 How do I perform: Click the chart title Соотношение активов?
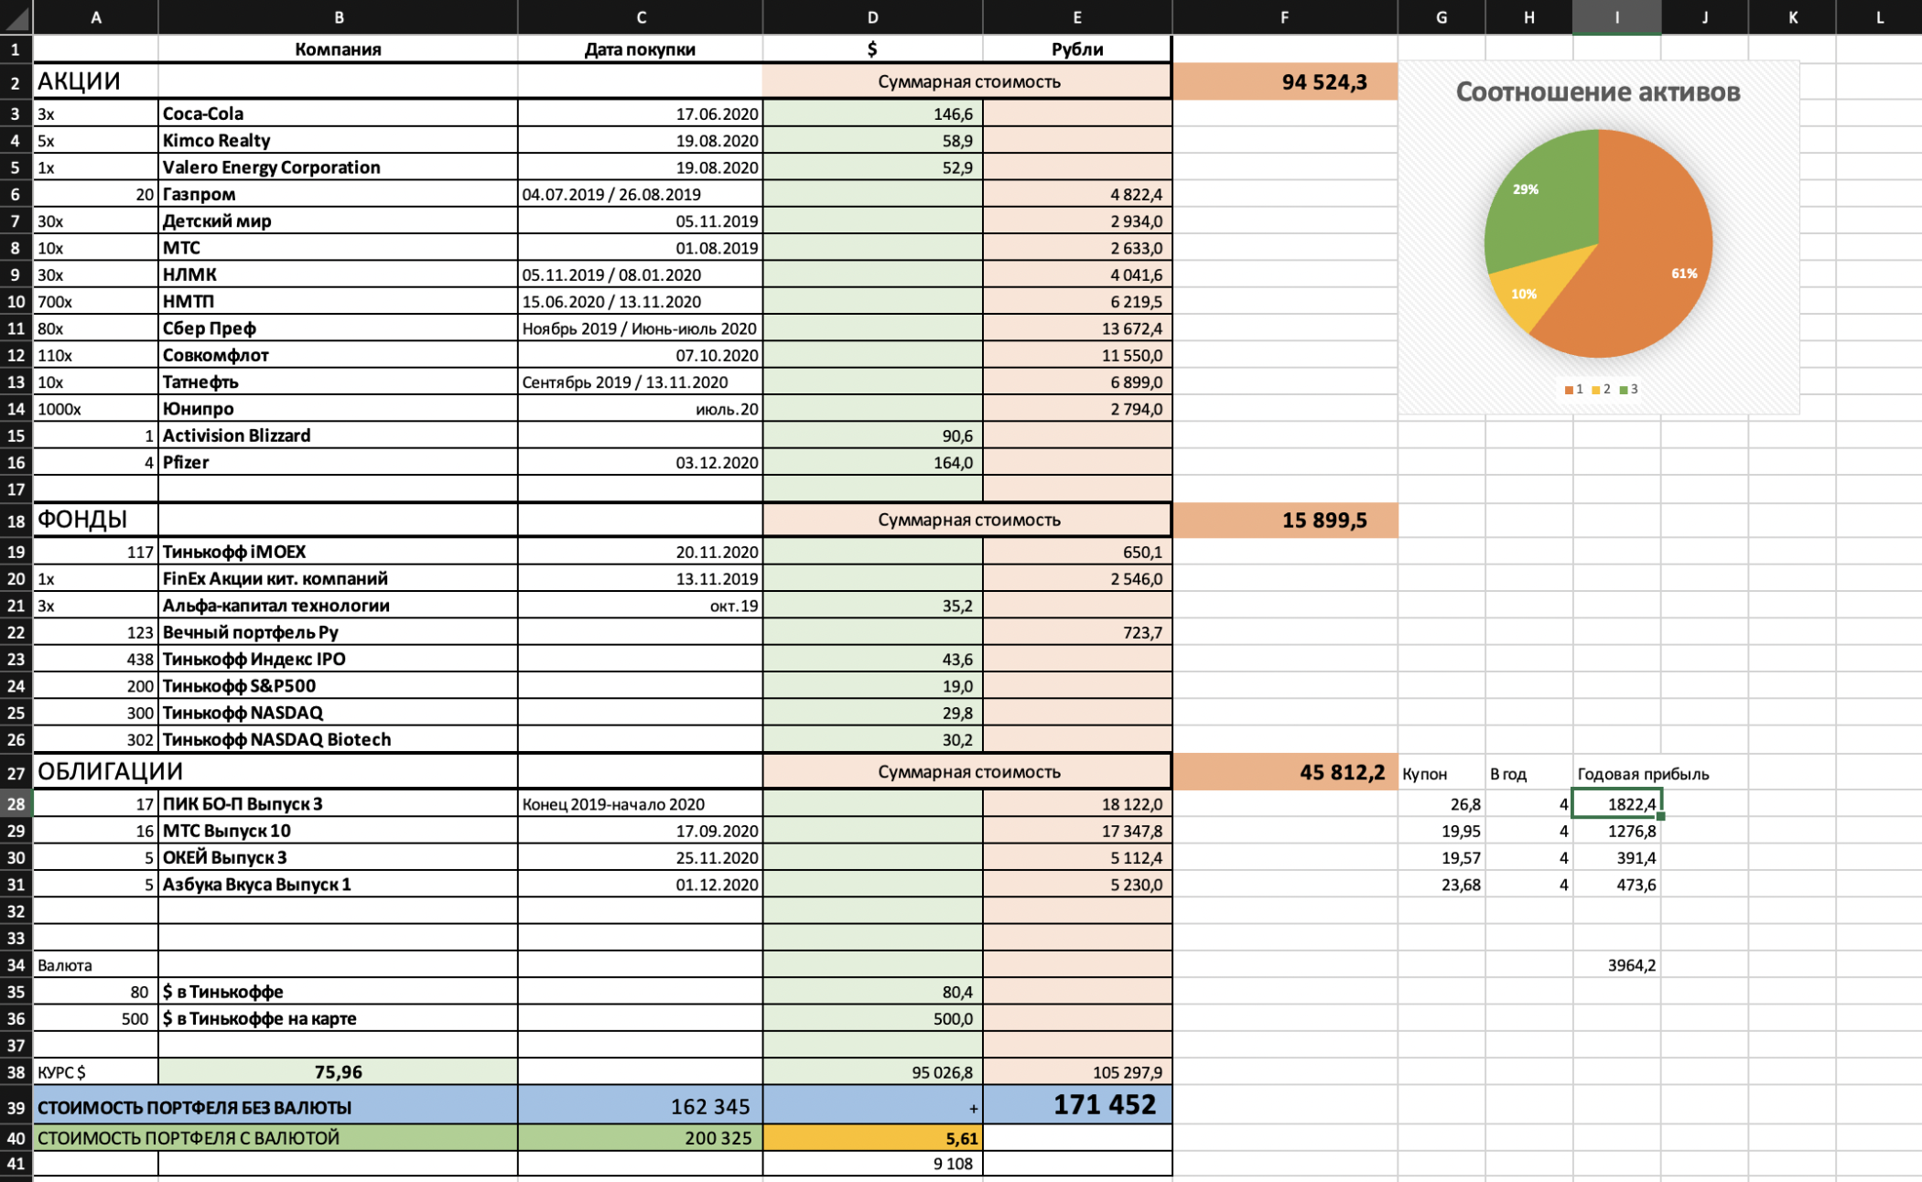(1598, 91)
